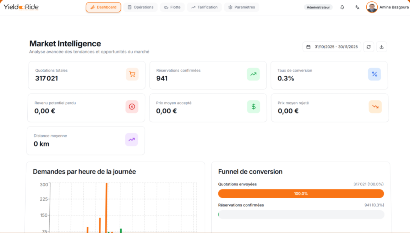Open the Opérations tab
The image size is (410, 233).
(141, 7)
